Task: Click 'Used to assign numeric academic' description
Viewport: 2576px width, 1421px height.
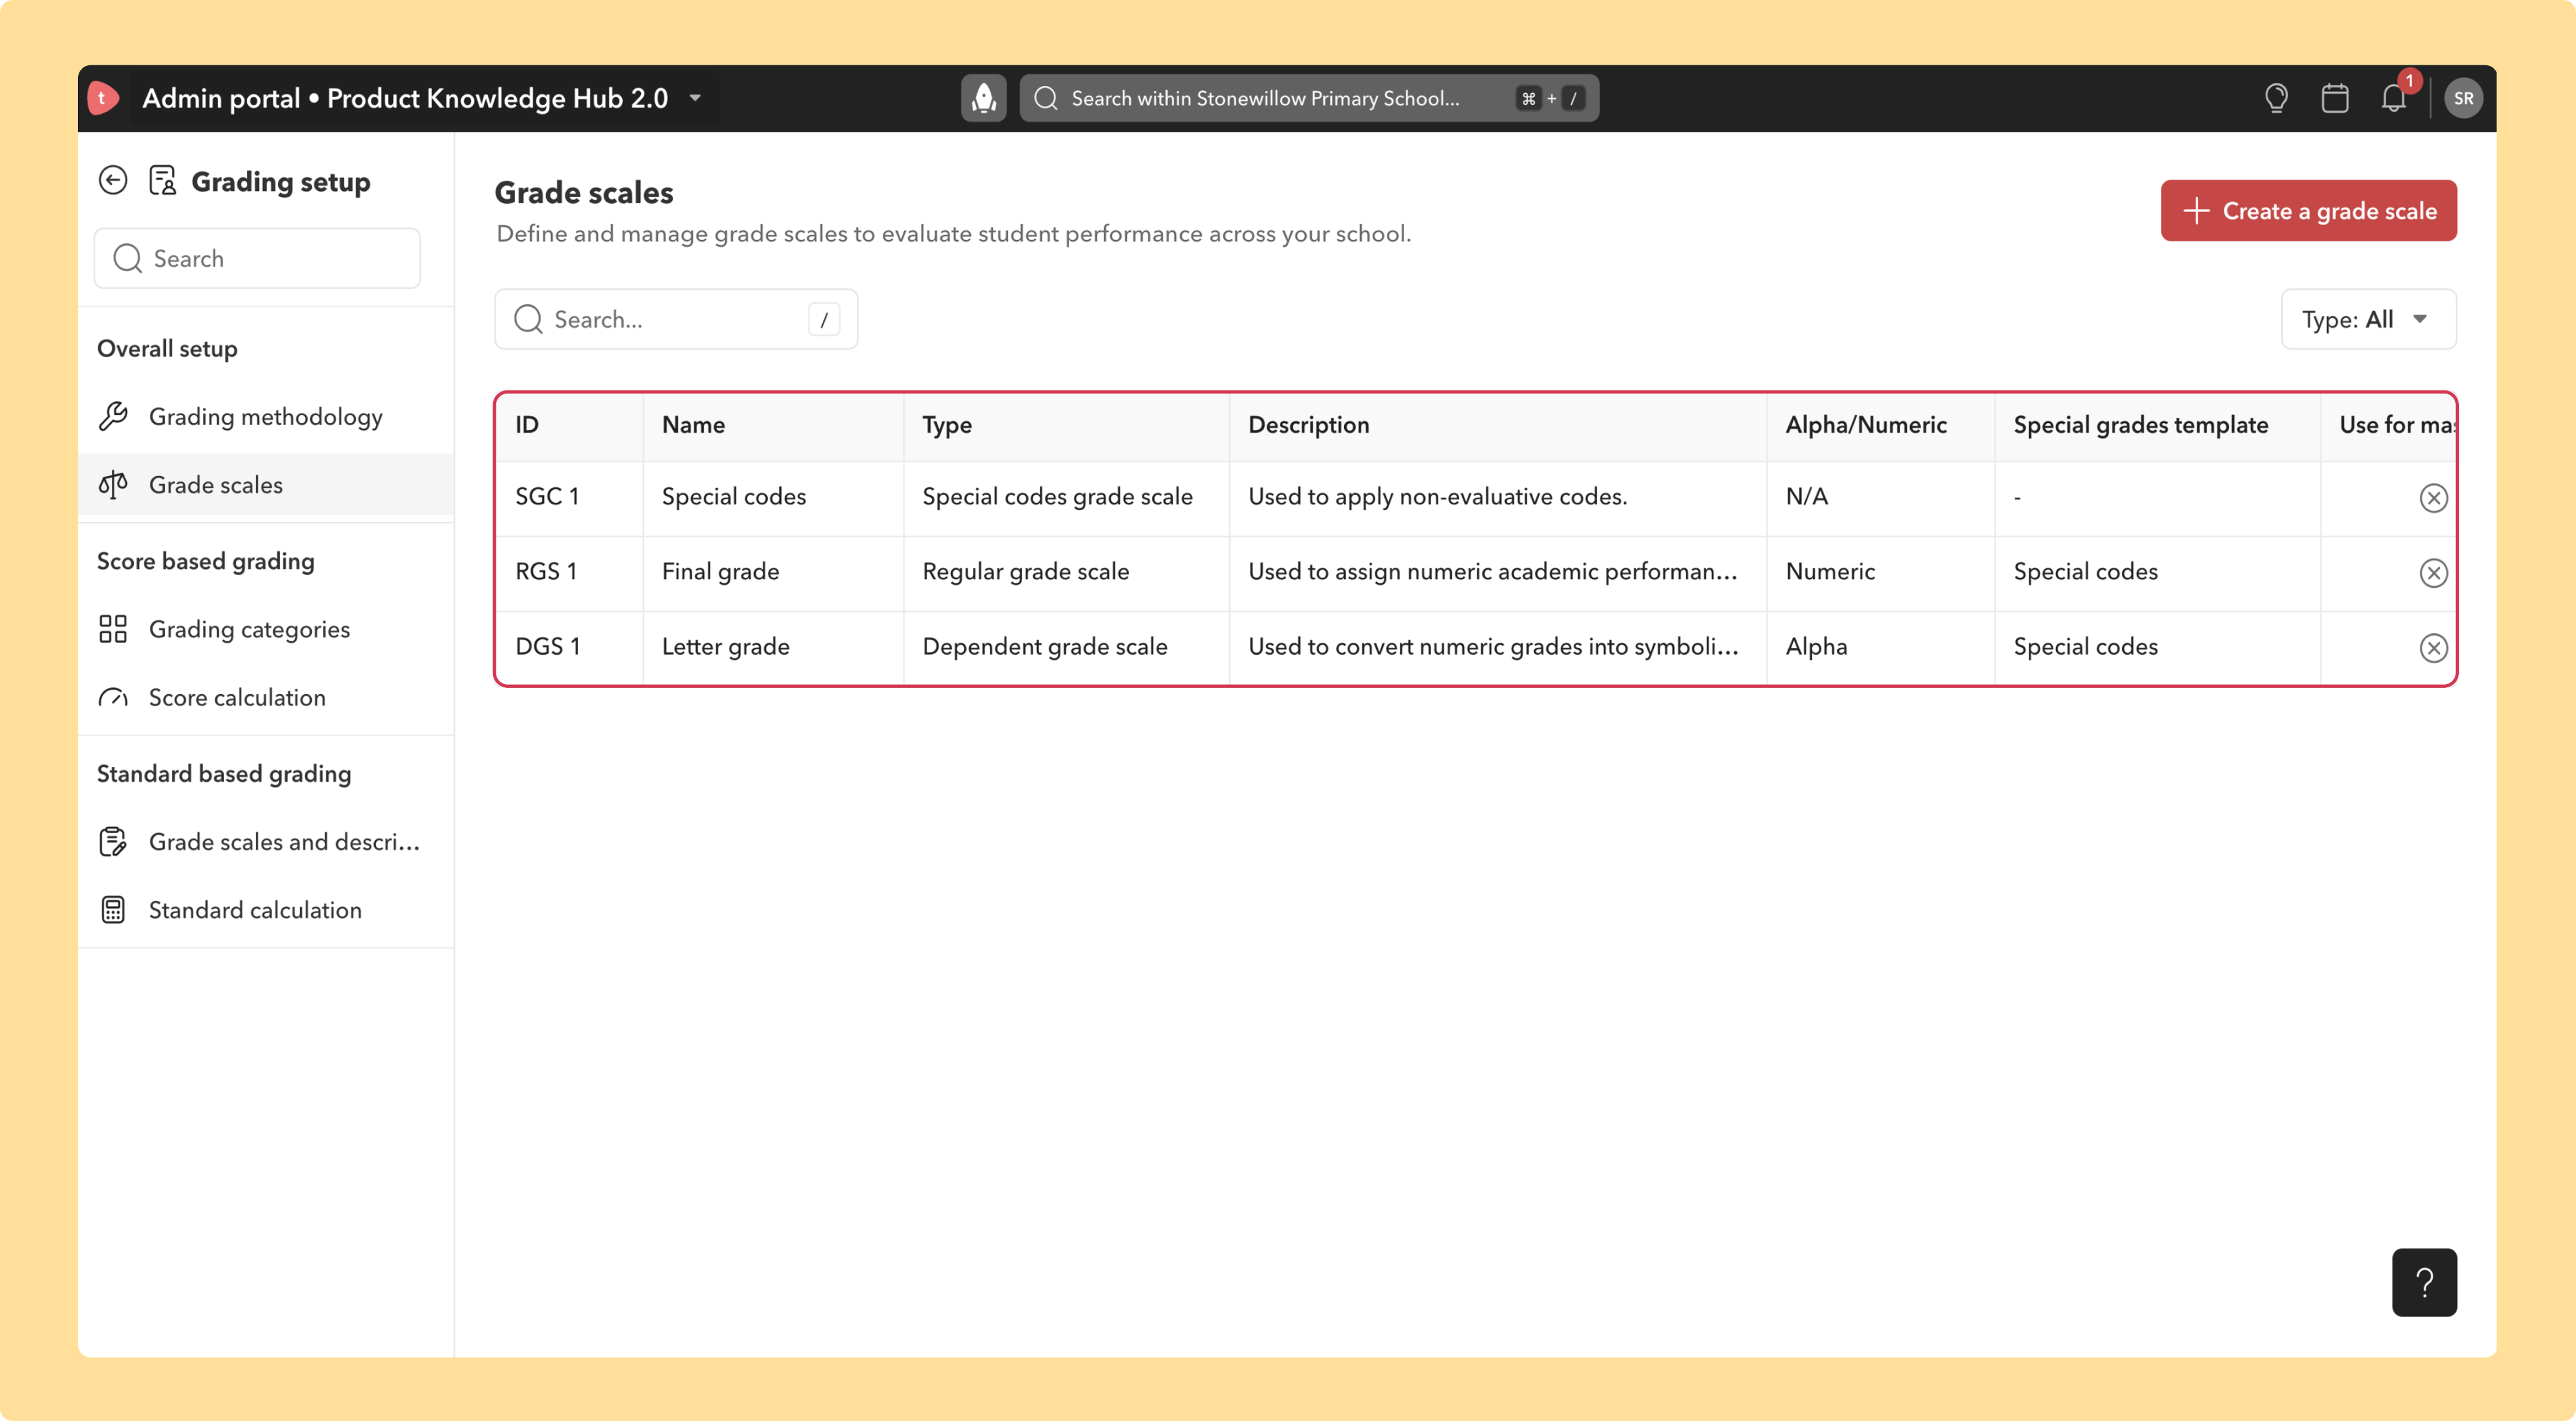Action: (x=1493, y=572)
